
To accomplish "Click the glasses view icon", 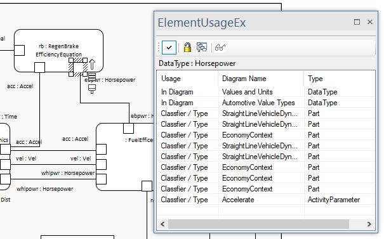I will [220, 48].
